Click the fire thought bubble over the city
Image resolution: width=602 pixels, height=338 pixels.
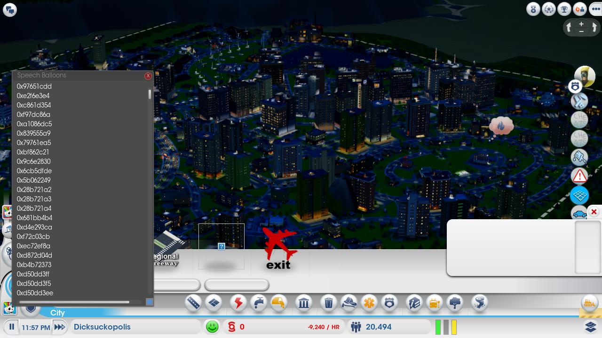coord(500,126)
